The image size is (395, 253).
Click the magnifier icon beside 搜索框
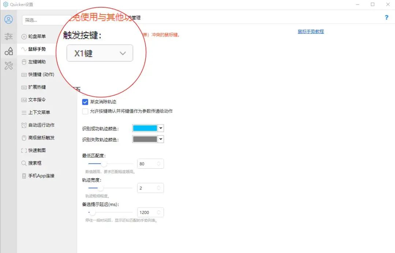(x=24, y=163)
